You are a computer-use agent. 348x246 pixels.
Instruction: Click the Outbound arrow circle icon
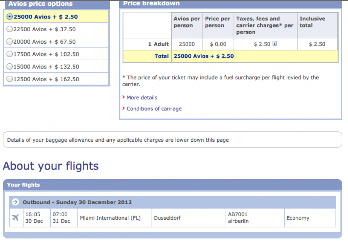click(15, 202)
